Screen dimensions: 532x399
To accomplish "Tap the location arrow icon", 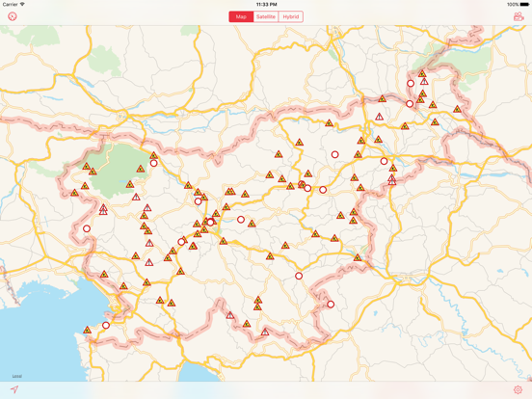I will coord(13,389).
